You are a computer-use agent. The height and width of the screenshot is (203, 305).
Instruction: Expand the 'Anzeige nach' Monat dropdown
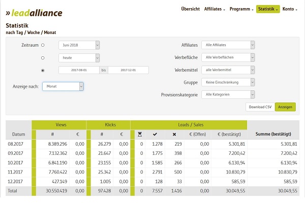tap(63, 87)
